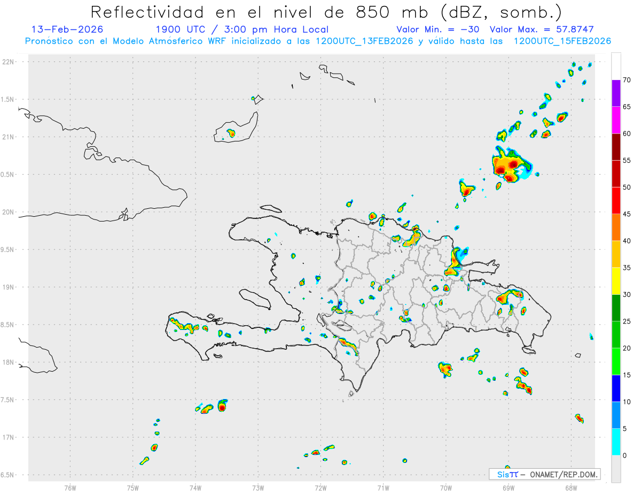Click the '50' value on the color scale
The height and width of the screenshot is (495, 641).
(627, 187)
